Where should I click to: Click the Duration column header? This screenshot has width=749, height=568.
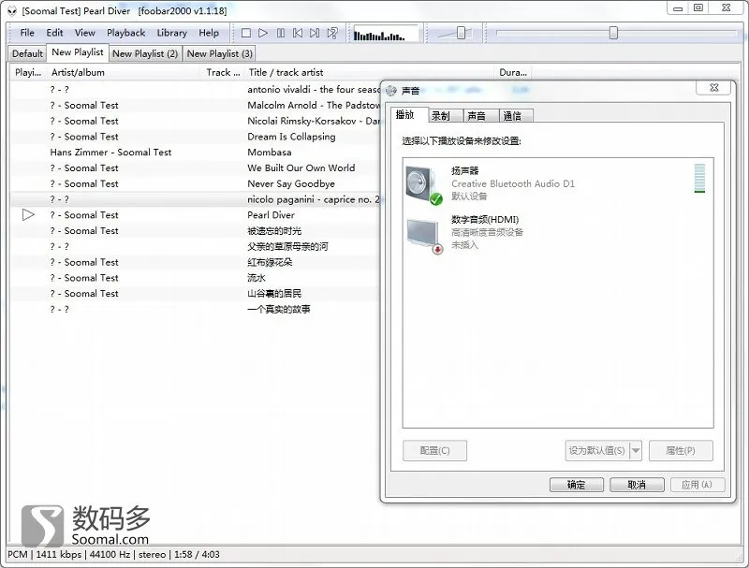513,73
